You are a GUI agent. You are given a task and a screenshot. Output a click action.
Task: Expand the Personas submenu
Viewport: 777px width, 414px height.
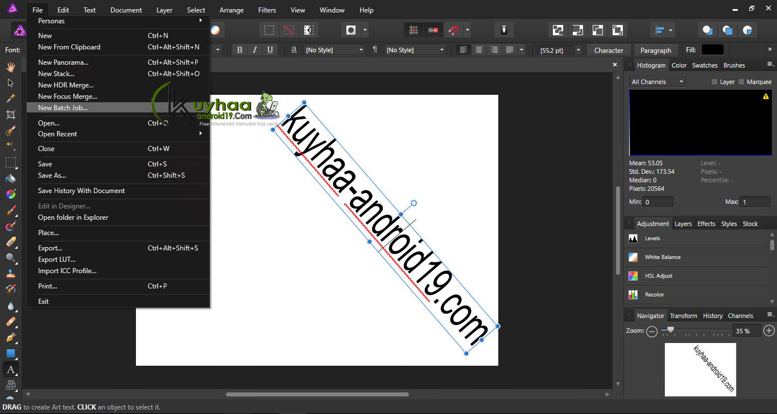[118, 21]
